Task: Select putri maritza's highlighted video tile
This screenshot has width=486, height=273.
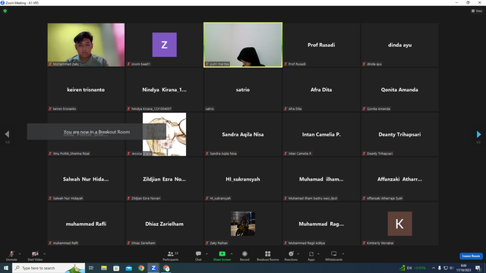Action: tap(243, 45)
